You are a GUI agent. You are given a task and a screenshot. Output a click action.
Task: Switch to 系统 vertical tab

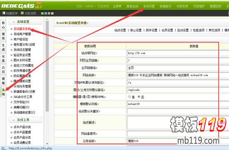pyautogui.click(x=3, y=92)
